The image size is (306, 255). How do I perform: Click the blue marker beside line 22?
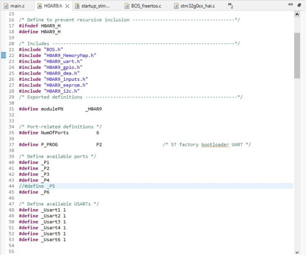[3, 55]
